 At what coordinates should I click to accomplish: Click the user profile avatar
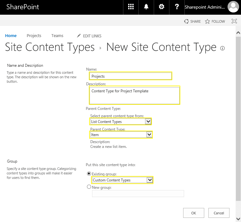[x=234, y=7]
